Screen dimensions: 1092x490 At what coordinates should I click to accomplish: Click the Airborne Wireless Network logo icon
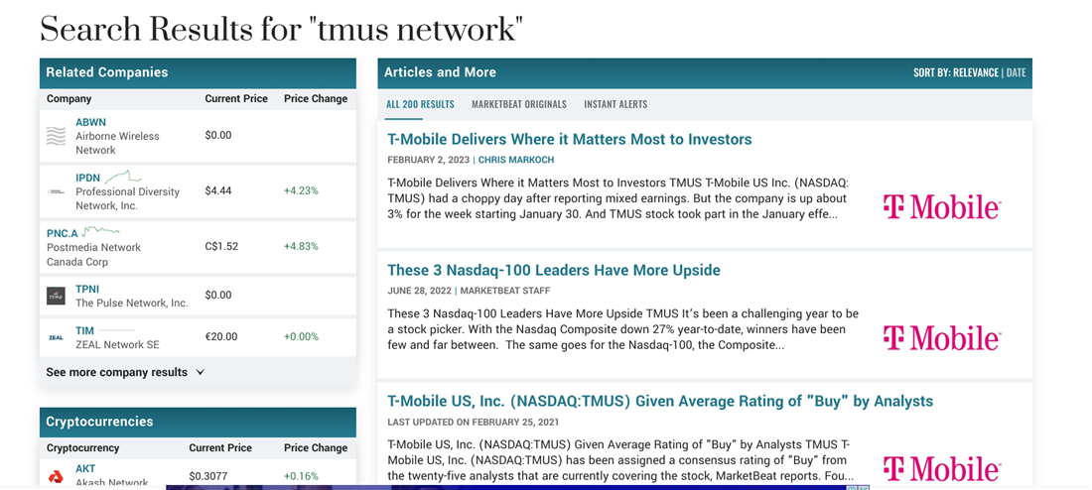[x=56, y=136]
